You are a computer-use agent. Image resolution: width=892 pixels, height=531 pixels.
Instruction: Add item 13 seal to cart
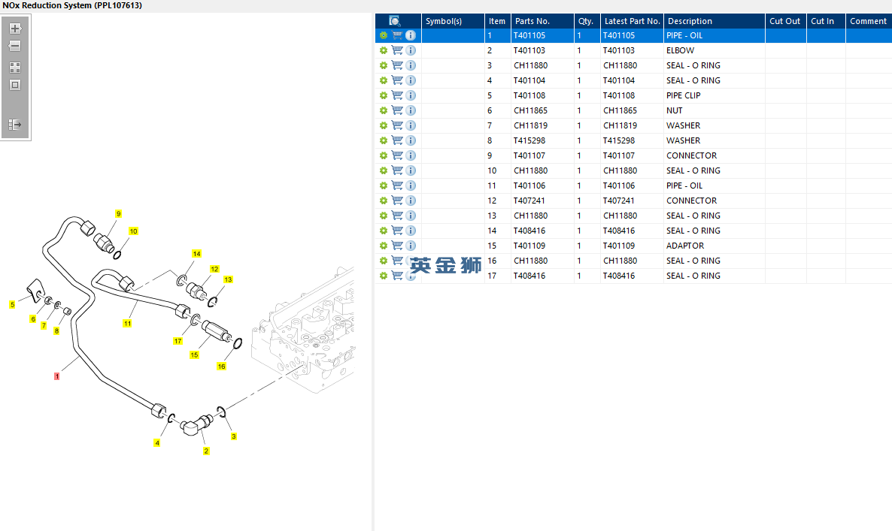click(x=397, y=216)
